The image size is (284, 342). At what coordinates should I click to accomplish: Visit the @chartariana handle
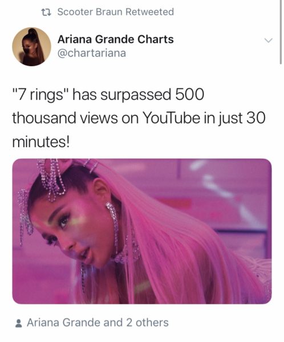(x=92, y=53)
